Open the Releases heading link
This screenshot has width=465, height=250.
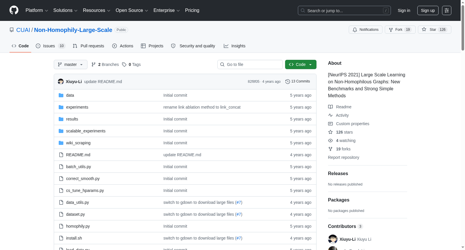point(338,173)
